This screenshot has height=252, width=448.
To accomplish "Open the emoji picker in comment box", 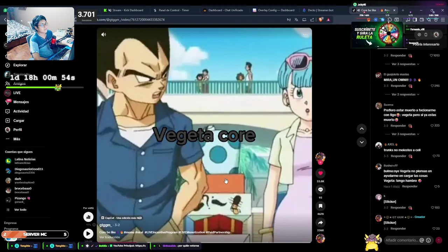I will pyautogui.click(x=428, y=240).
